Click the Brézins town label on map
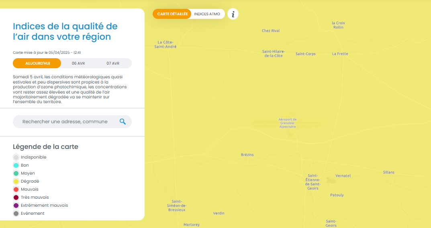 [247, 155]
